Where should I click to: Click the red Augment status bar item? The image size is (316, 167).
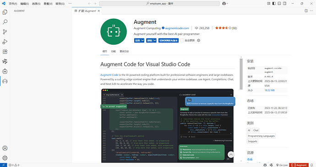tap(299, 165)
